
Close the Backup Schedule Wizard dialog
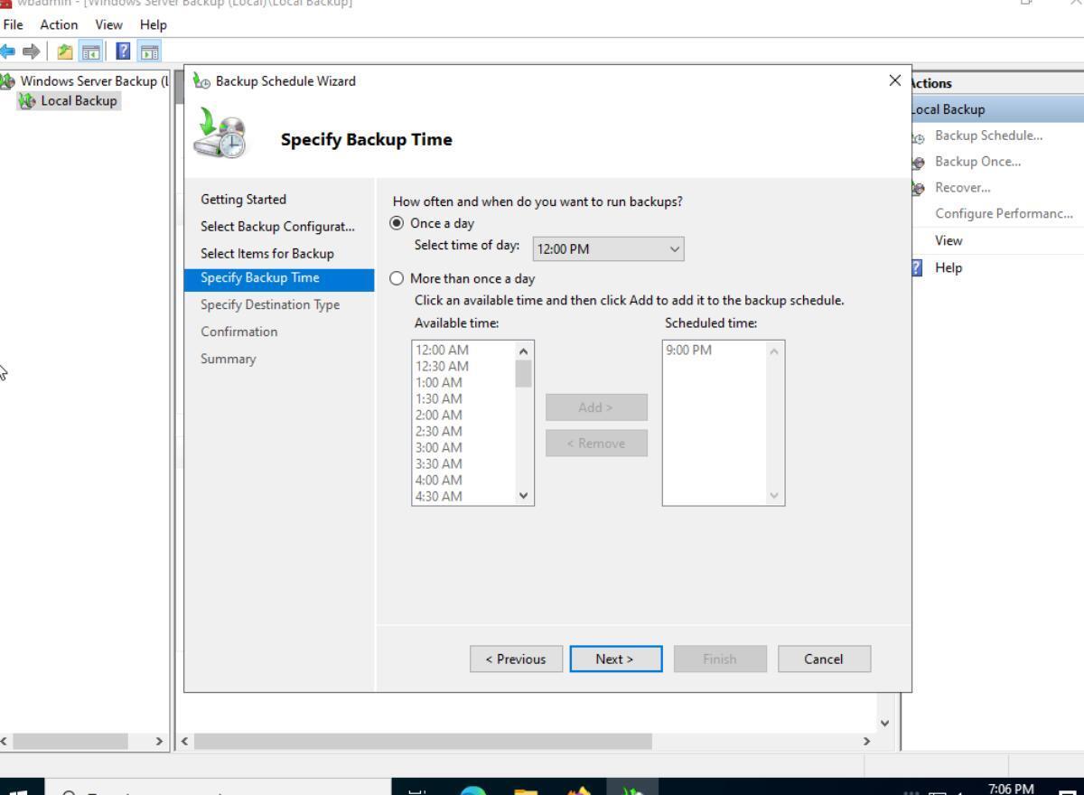[894, 80]
